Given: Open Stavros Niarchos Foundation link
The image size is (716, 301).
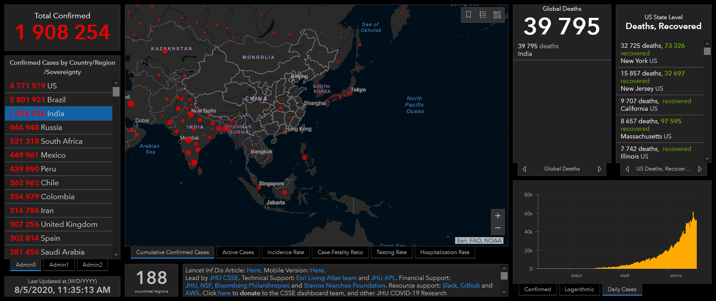Looking at the screenshot, I should (x=345, y=285).
